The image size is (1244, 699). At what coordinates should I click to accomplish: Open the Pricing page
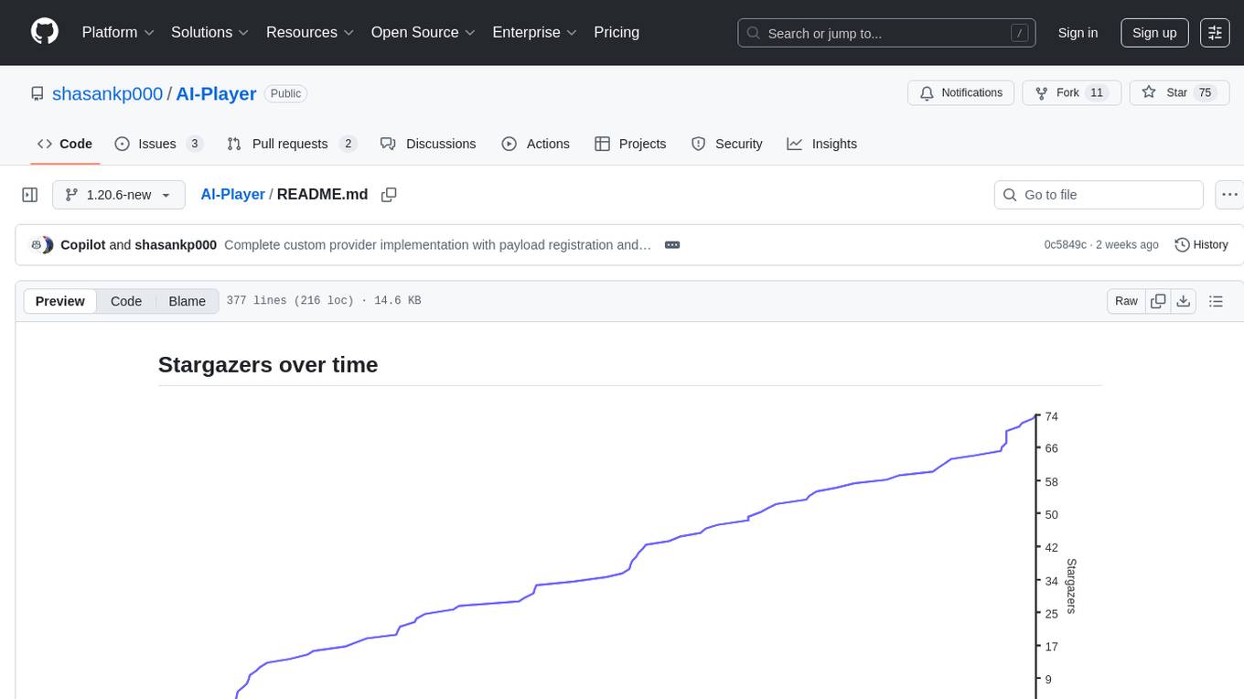[x=617, y=32]
